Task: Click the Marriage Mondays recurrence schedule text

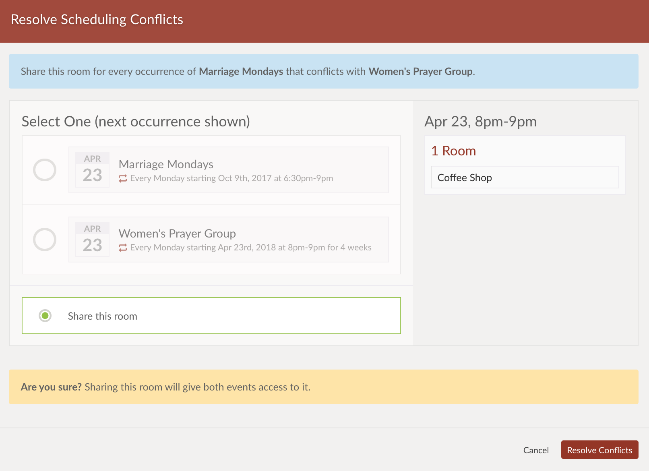Action: (231, 178)
